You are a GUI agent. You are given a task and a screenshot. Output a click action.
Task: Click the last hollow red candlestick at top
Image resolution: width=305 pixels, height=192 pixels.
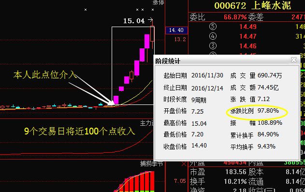coord(152,34)
